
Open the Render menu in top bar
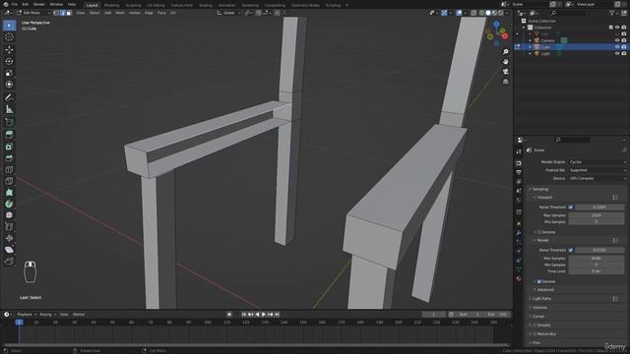pos(39,4)
